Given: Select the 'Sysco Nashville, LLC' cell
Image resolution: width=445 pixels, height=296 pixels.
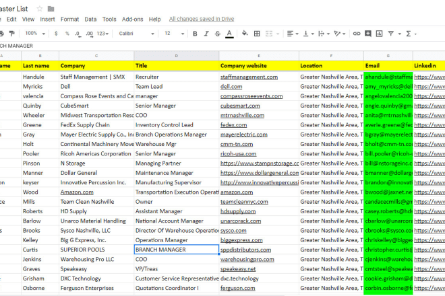Looking at the screenshot, I should coord(96,231).
